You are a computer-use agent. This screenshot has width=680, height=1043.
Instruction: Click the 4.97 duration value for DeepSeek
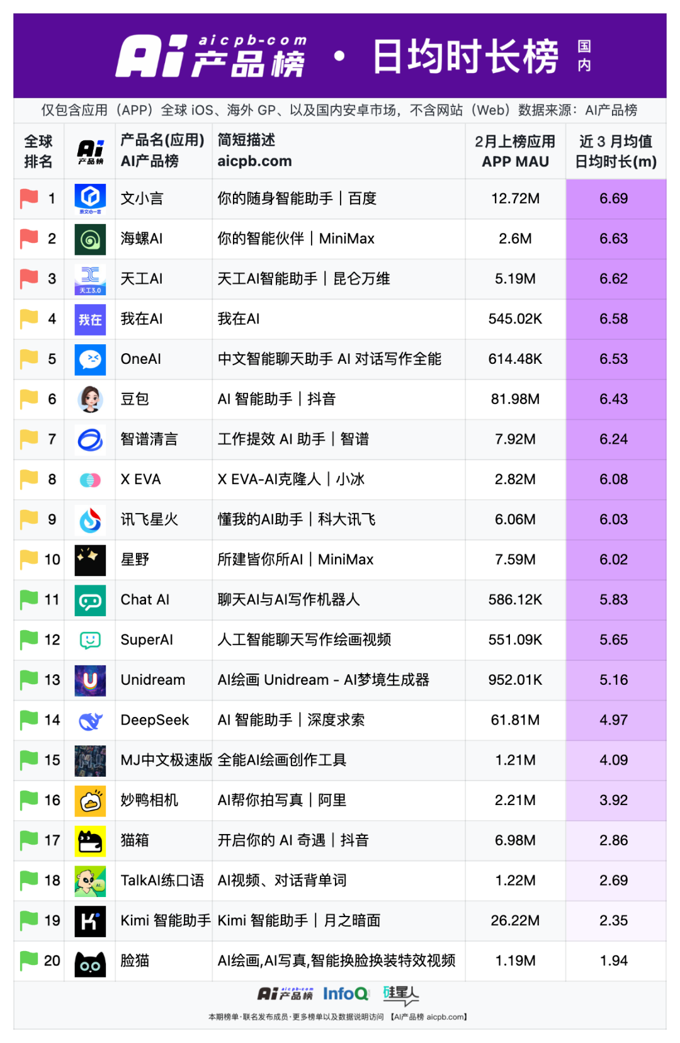pyautogui.click(x=614, y=720)
